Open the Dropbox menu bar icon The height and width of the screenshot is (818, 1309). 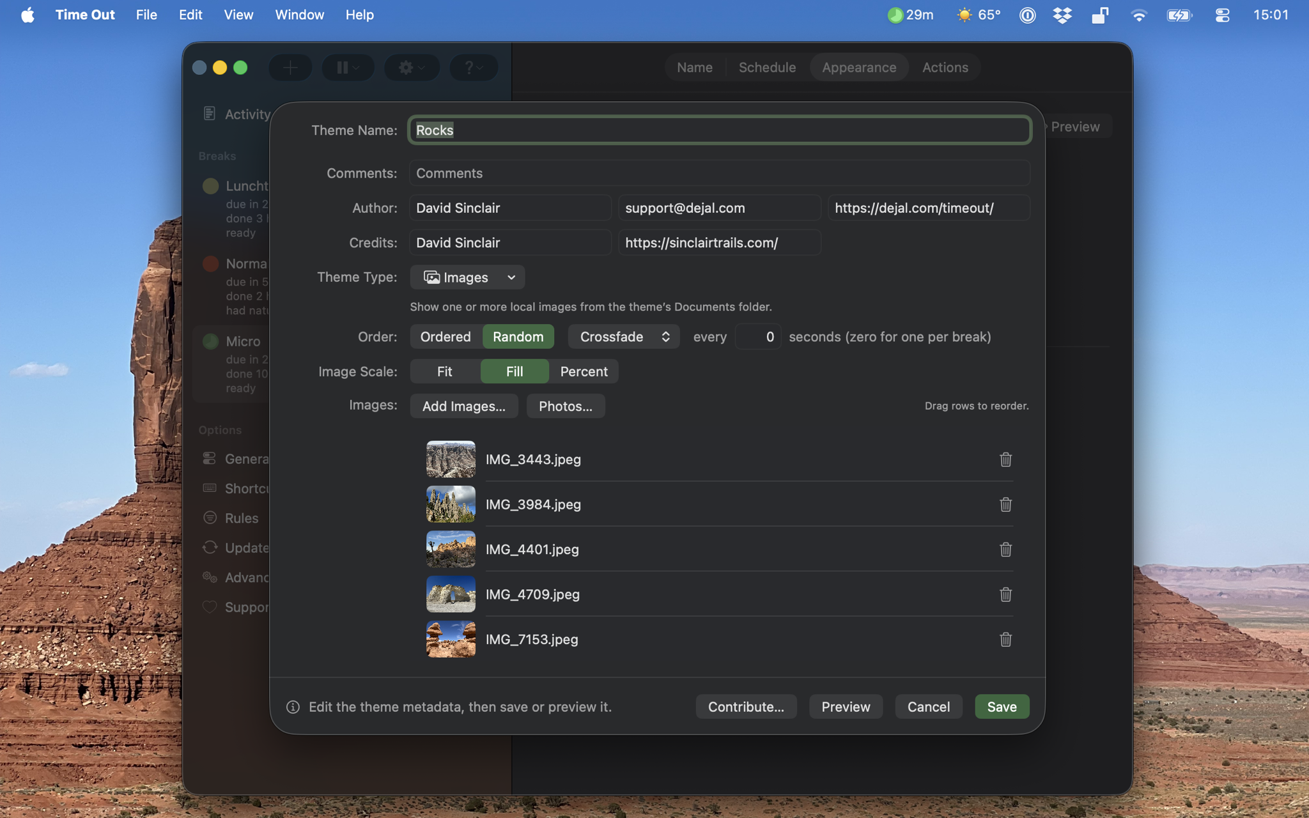click(x=1062, y=15)
